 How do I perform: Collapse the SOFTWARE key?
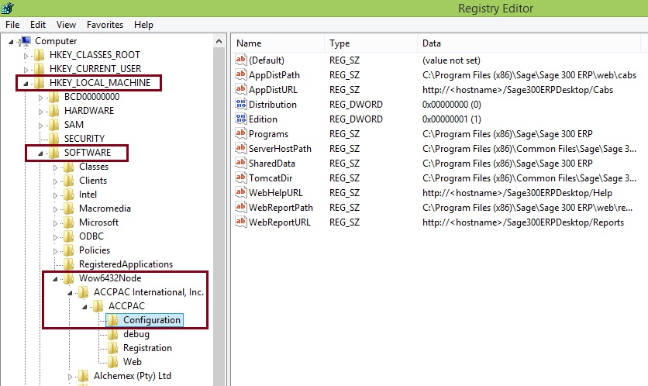pyautogui.click(x=40, y=153)
